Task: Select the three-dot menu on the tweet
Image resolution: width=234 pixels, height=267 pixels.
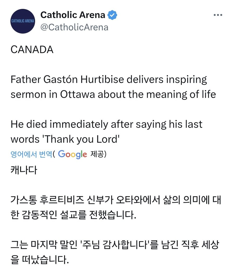Action: click(218, 15)
